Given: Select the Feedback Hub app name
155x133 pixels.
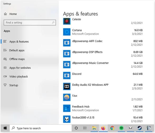Looking at the screenshot, I should [x=81, y=107].
